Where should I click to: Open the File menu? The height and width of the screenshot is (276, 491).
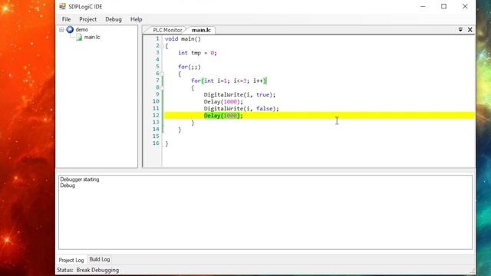point(66,19)
